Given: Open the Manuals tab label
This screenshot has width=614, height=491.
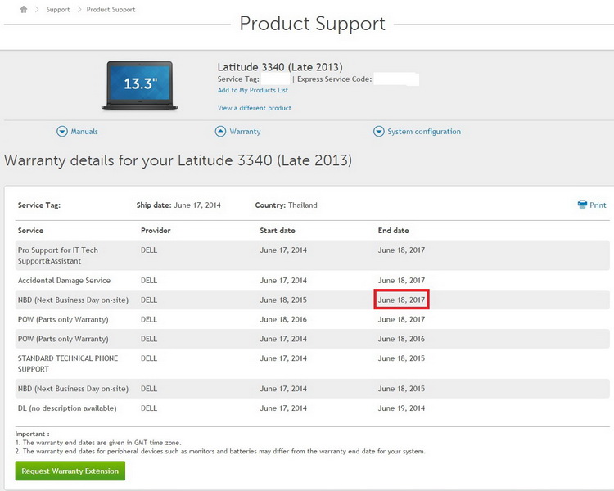Looking at the screenshot, I should pos(84,132).
